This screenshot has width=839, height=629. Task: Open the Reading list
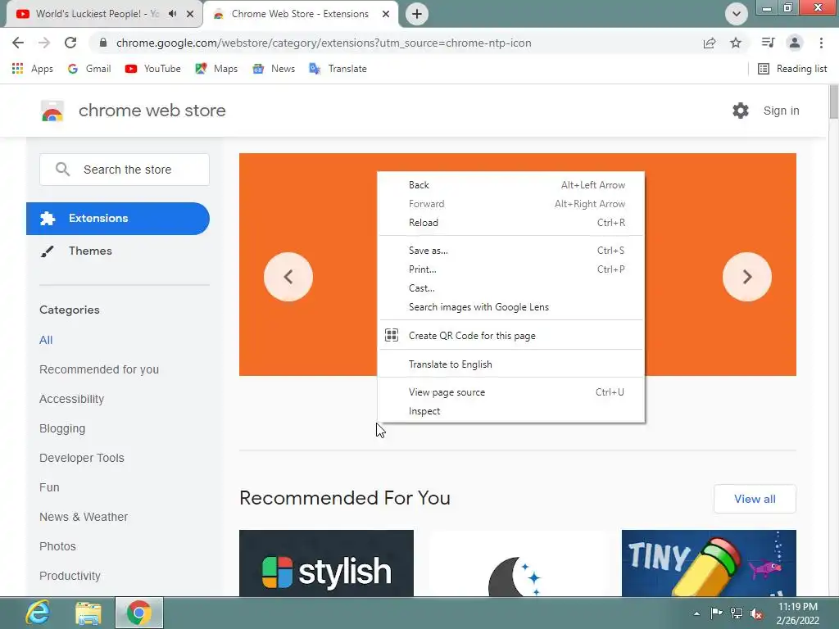pos(792,69)
